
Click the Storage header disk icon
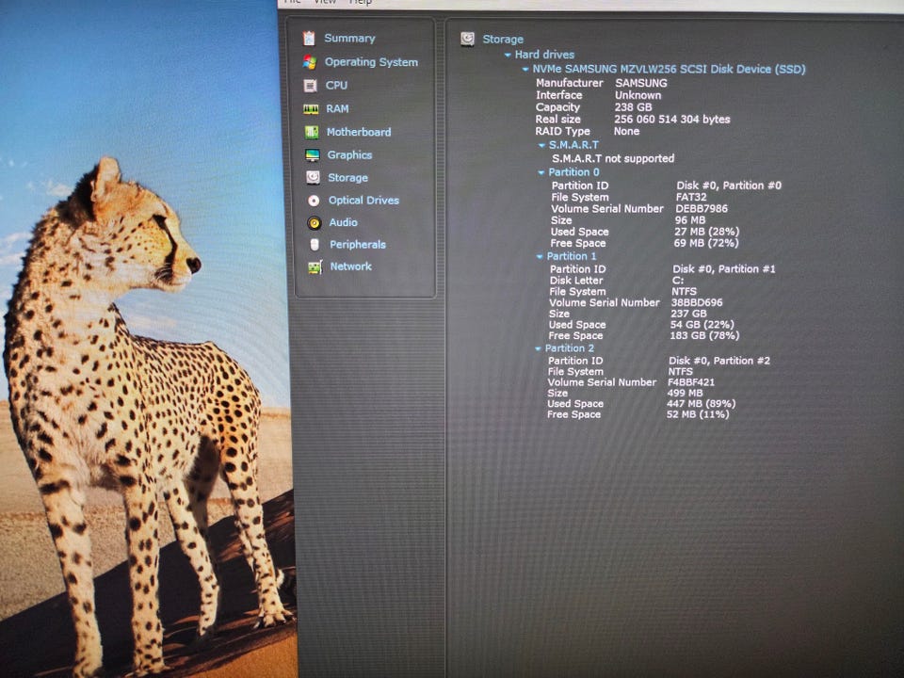pyautogui.click(x=467, y=39)
